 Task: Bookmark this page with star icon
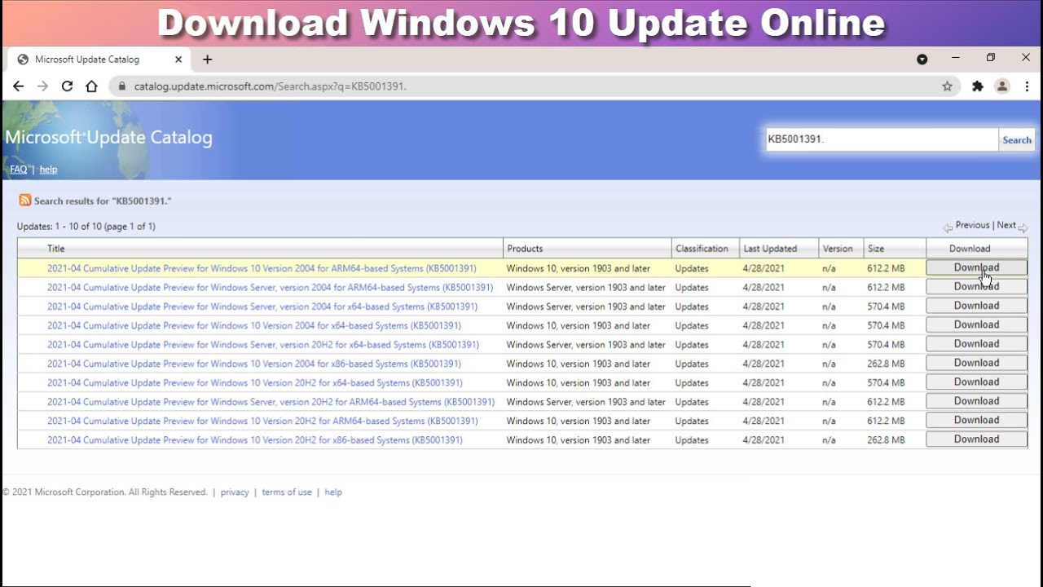pos(947,86)
